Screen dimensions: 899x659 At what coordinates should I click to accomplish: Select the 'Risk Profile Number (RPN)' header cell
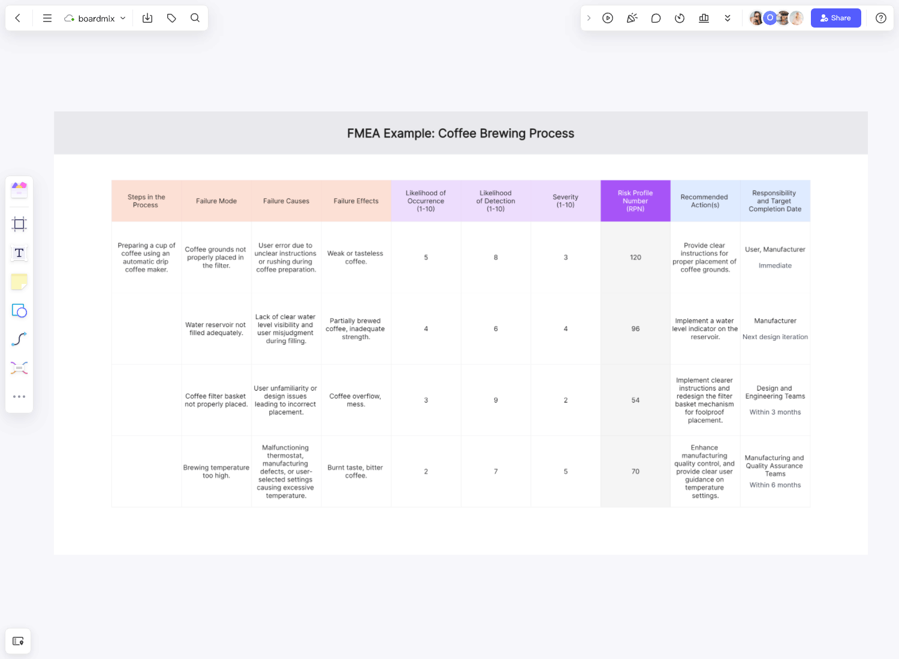pyautogui.click(x=635, y=201)
